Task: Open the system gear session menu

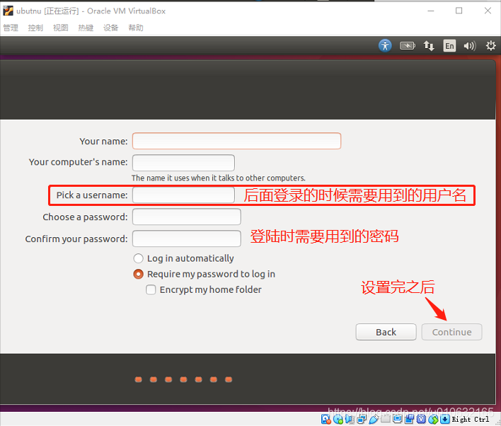Action: point(490,46)
